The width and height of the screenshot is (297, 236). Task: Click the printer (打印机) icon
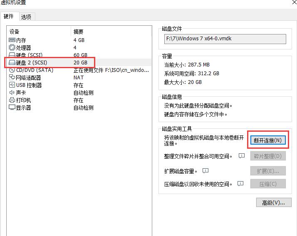point(12,100)
